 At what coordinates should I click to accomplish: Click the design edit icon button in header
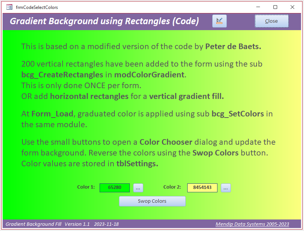tap(219, 21)
